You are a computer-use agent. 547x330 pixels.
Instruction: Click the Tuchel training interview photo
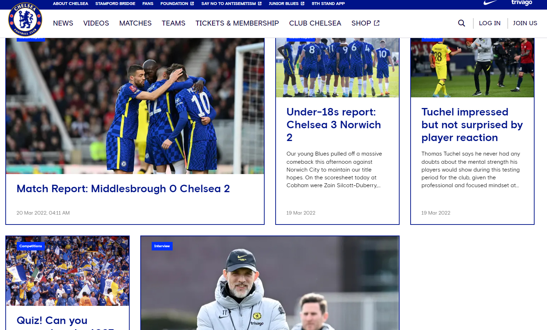tap(270, 283)
